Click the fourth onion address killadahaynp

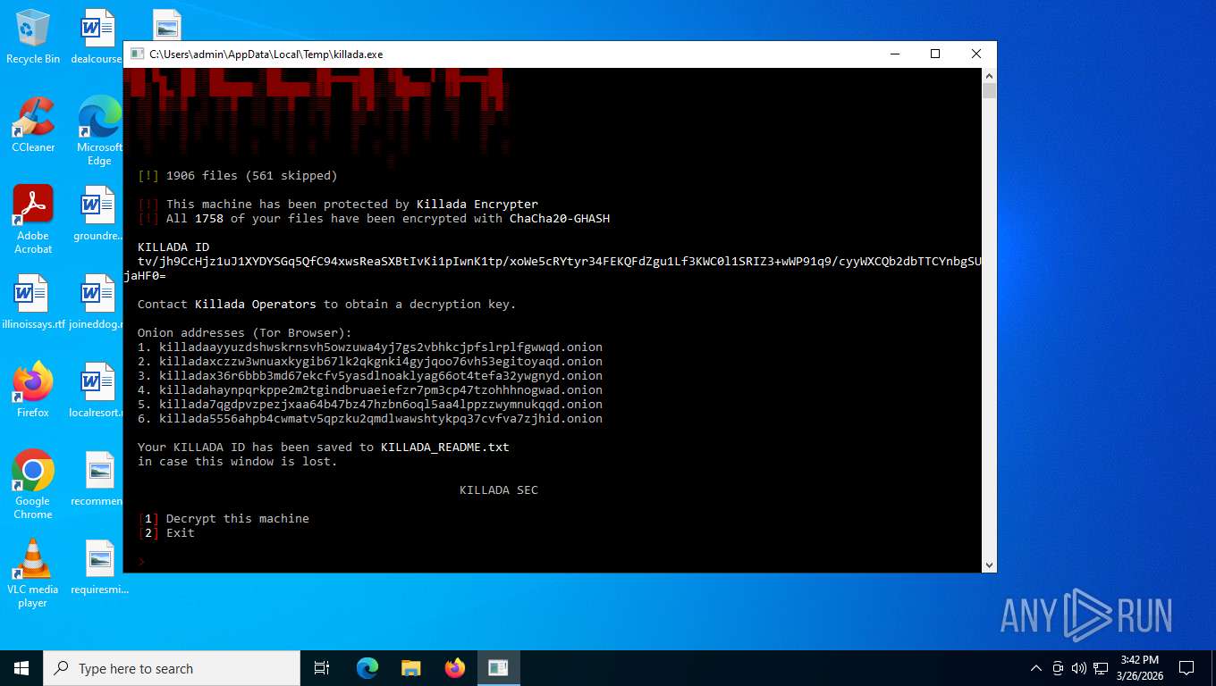(381, 389)
